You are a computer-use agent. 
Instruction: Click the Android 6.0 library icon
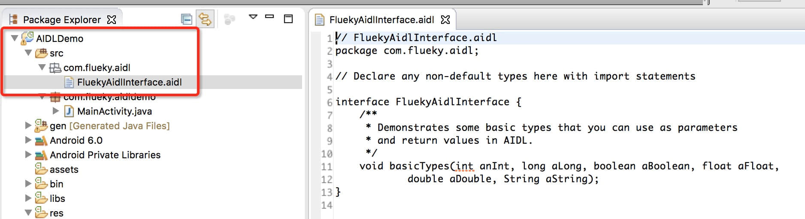click(x=41, y=140)
